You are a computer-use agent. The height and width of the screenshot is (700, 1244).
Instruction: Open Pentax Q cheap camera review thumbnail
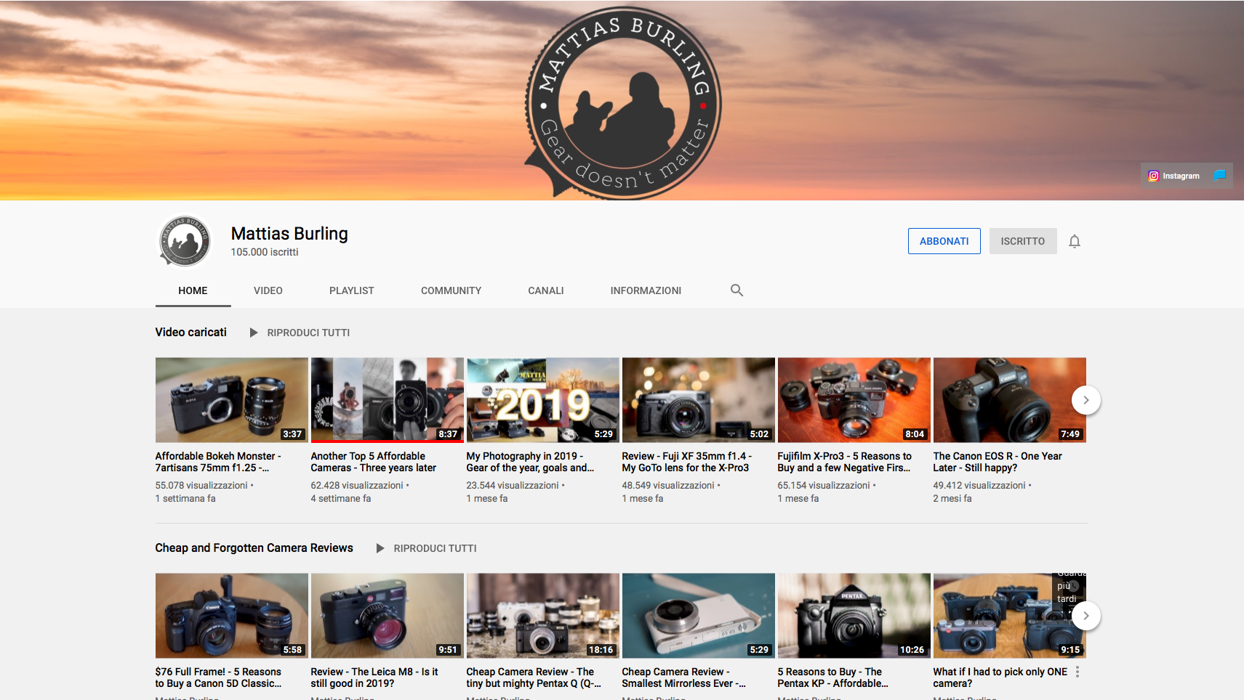tap(543, 616)
